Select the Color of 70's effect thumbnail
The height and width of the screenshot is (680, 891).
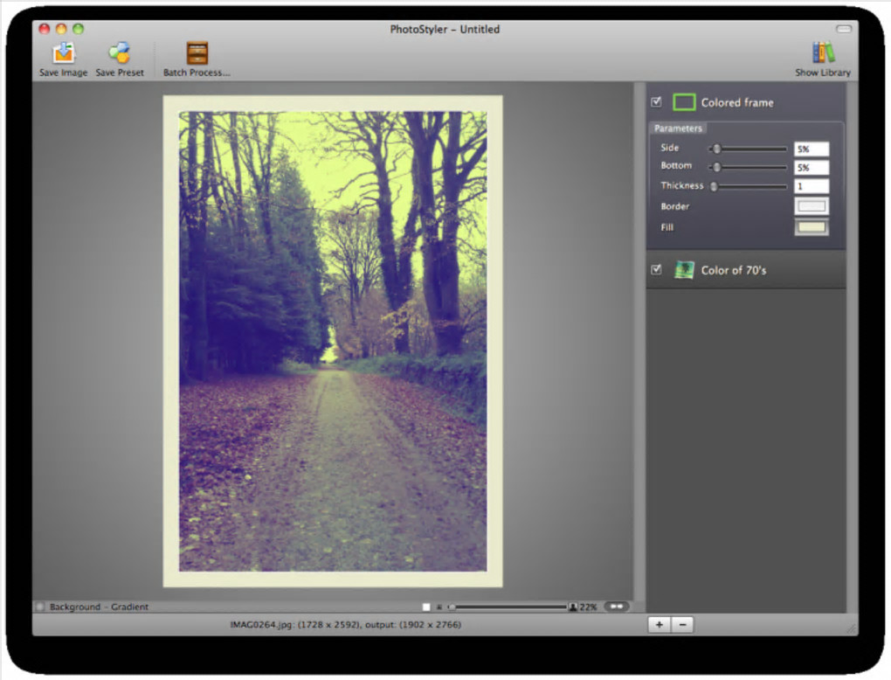(684, 270)
